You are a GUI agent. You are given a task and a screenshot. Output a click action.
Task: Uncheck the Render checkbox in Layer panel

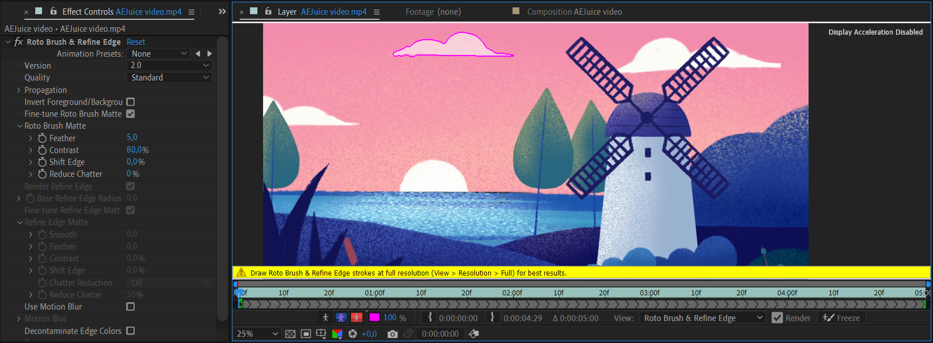777,318
